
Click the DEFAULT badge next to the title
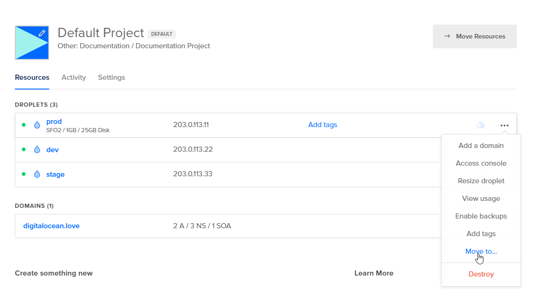coord(161,34)
